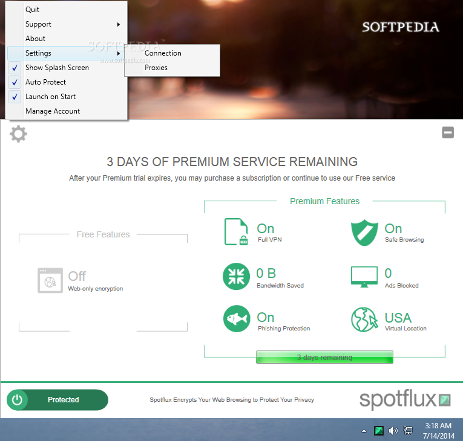Show hidden tray icons arrow
The image size is (463, 441).
click(x=364, y=431)
